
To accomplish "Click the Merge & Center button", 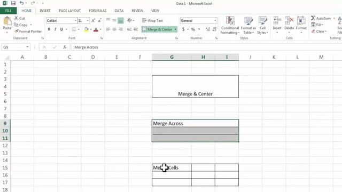I will 157,29.
